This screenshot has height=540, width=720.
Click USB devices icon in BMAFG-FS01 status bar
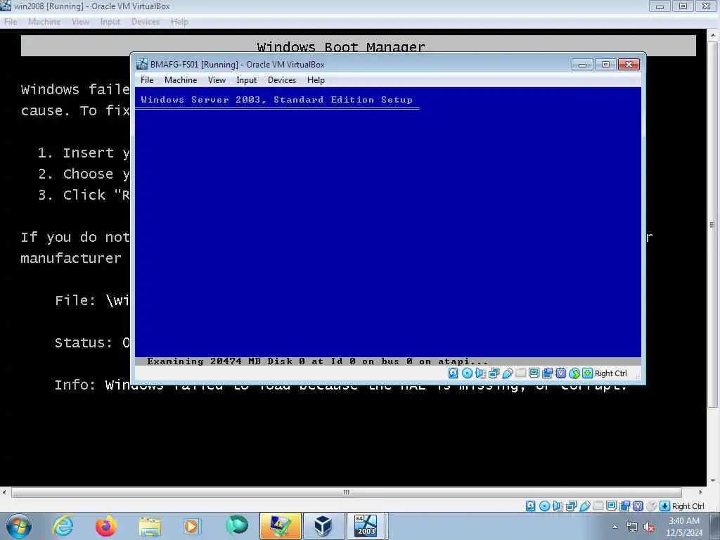pyautogui.click(x=508, y=373)
